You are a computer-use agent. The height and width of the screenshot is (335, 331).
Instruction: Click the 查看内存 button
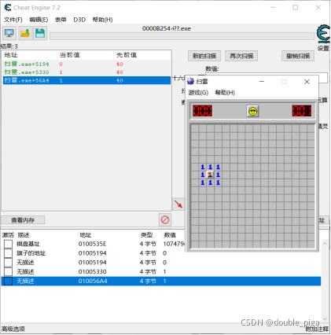[x=23, y=220]
